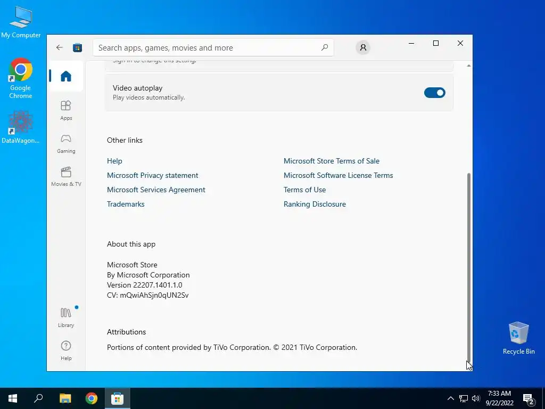Click the Microsoft Store logo icon
The height and width of the screenshot is (409, 545).
click(x=77, y=47)
